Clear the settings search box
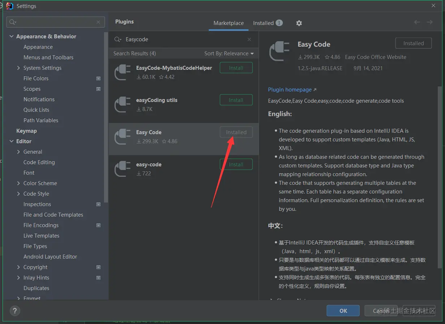This screenshot has height=324, width=445. [98, 22]
